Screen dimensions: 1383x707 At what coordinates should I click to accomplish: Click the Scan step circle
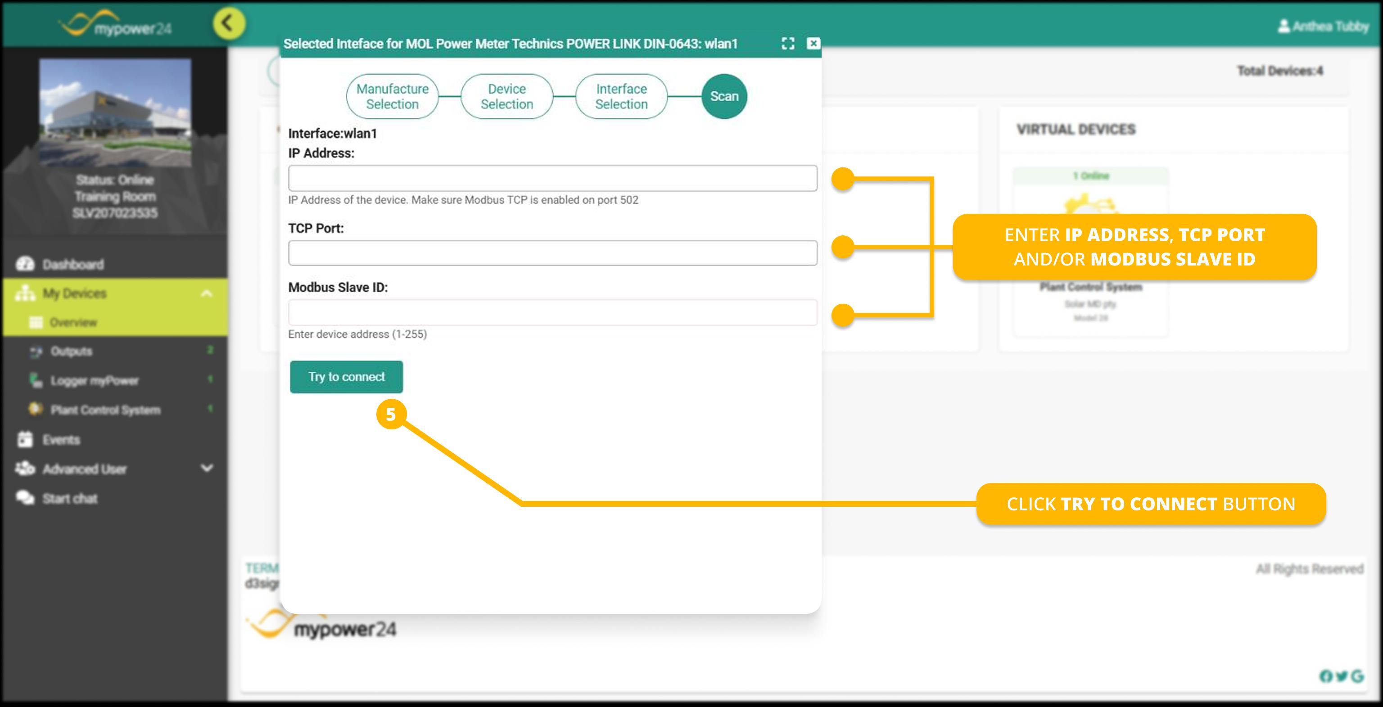[x=724, y=97]
